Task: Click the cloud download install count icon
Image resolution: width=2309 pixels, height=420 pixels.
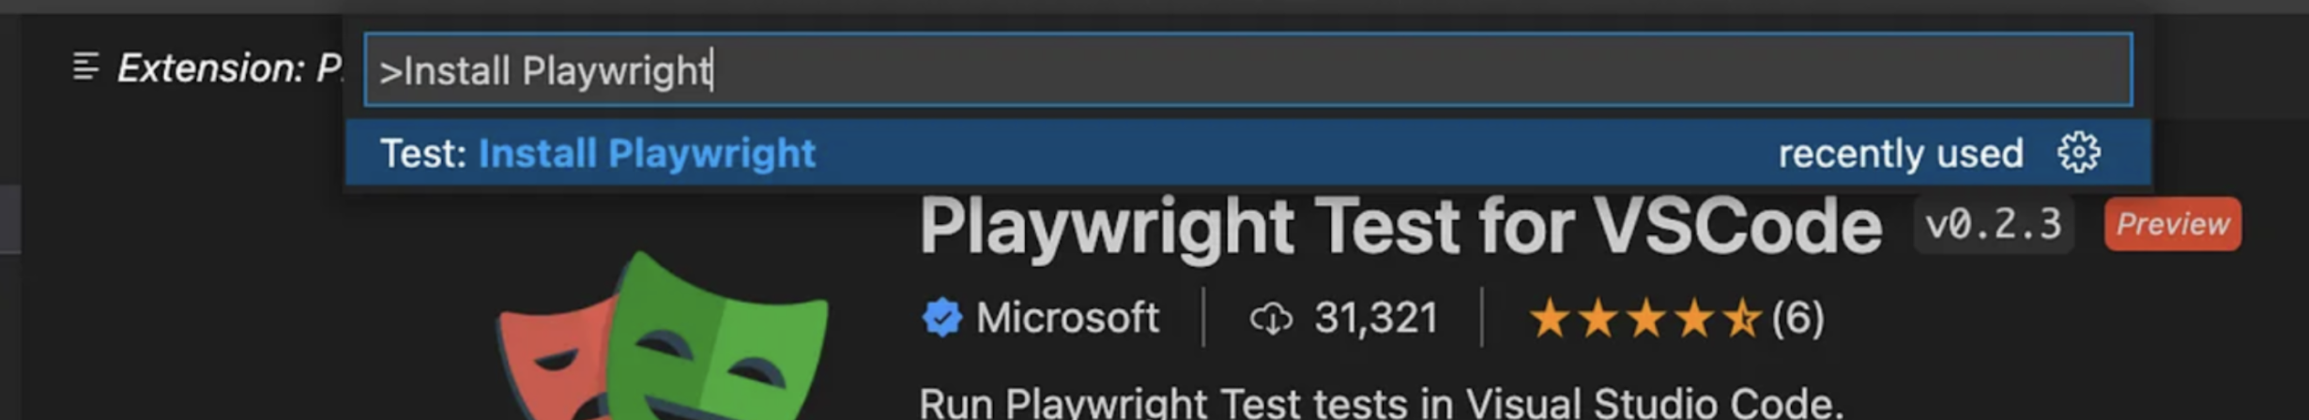Action: pos(1271,319)
